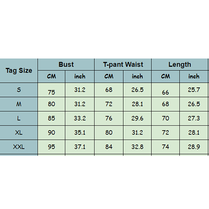Select the Length column header
Viewport: 209px width, 209px height.
[x=180, y=65]
